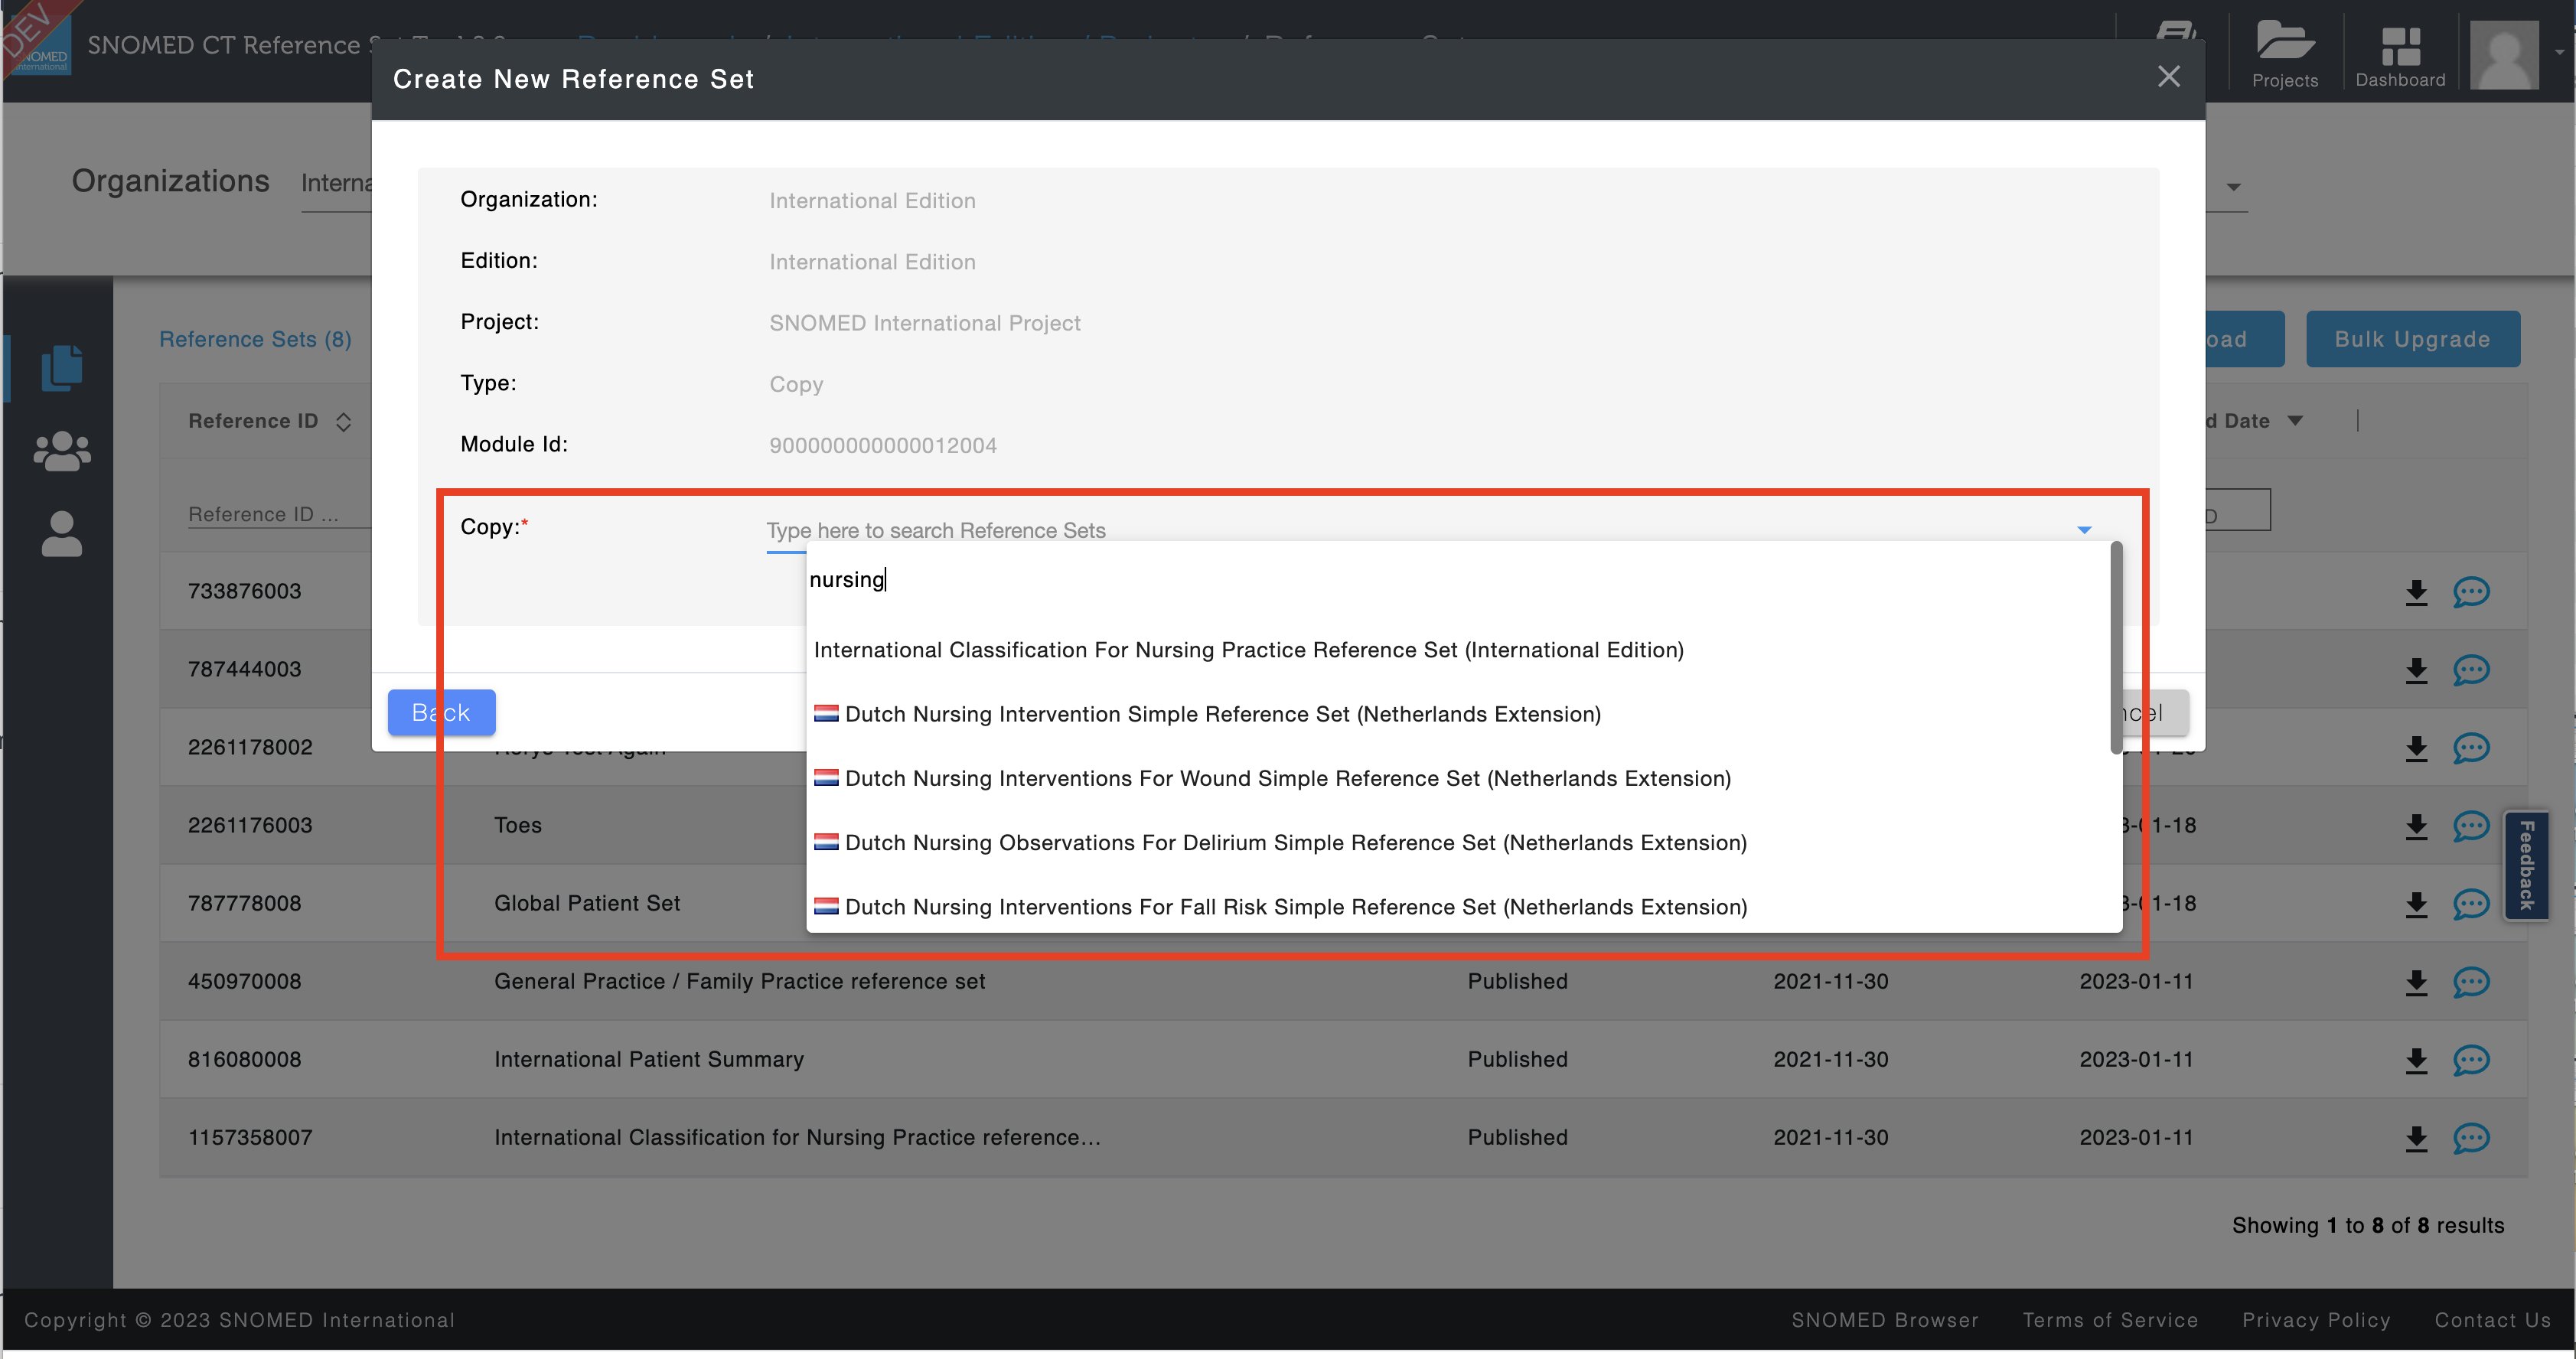Focus the Reference ID filter field
Viewport: 2576px width, 1359px height.
[x=279, y=514]
